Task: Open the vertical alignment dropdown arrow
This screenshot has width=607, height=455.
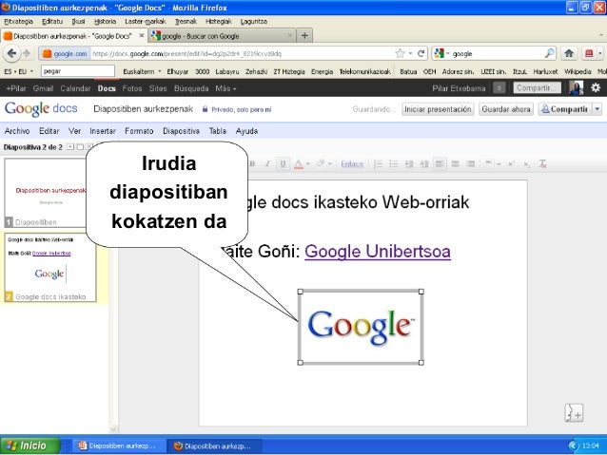Action: (499, 164)
